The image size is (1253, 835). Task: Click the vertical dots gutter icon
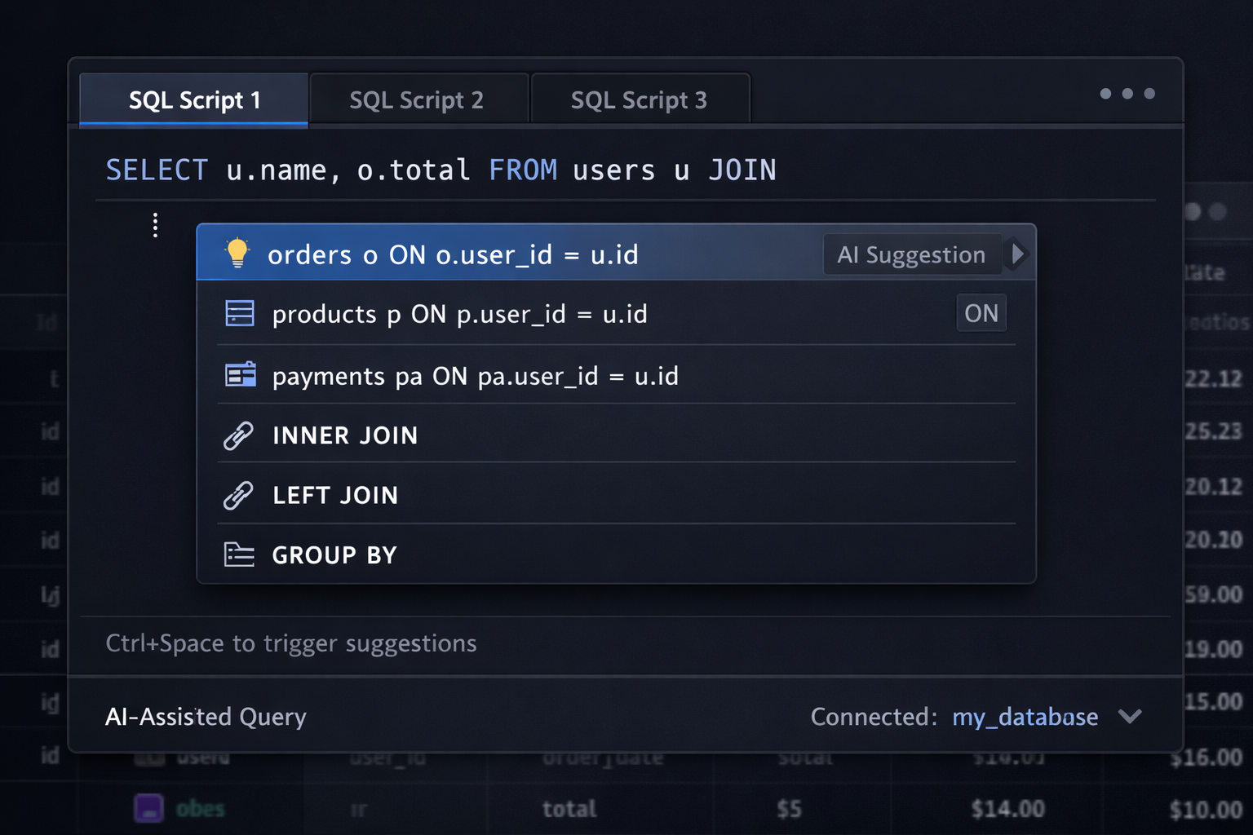tap(154, 226)
